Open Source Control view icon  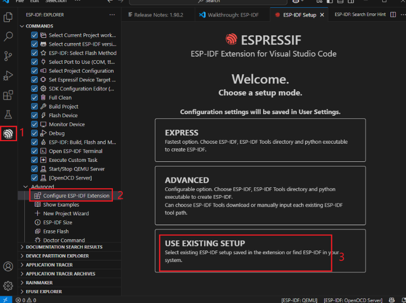[x=8, y=56]
